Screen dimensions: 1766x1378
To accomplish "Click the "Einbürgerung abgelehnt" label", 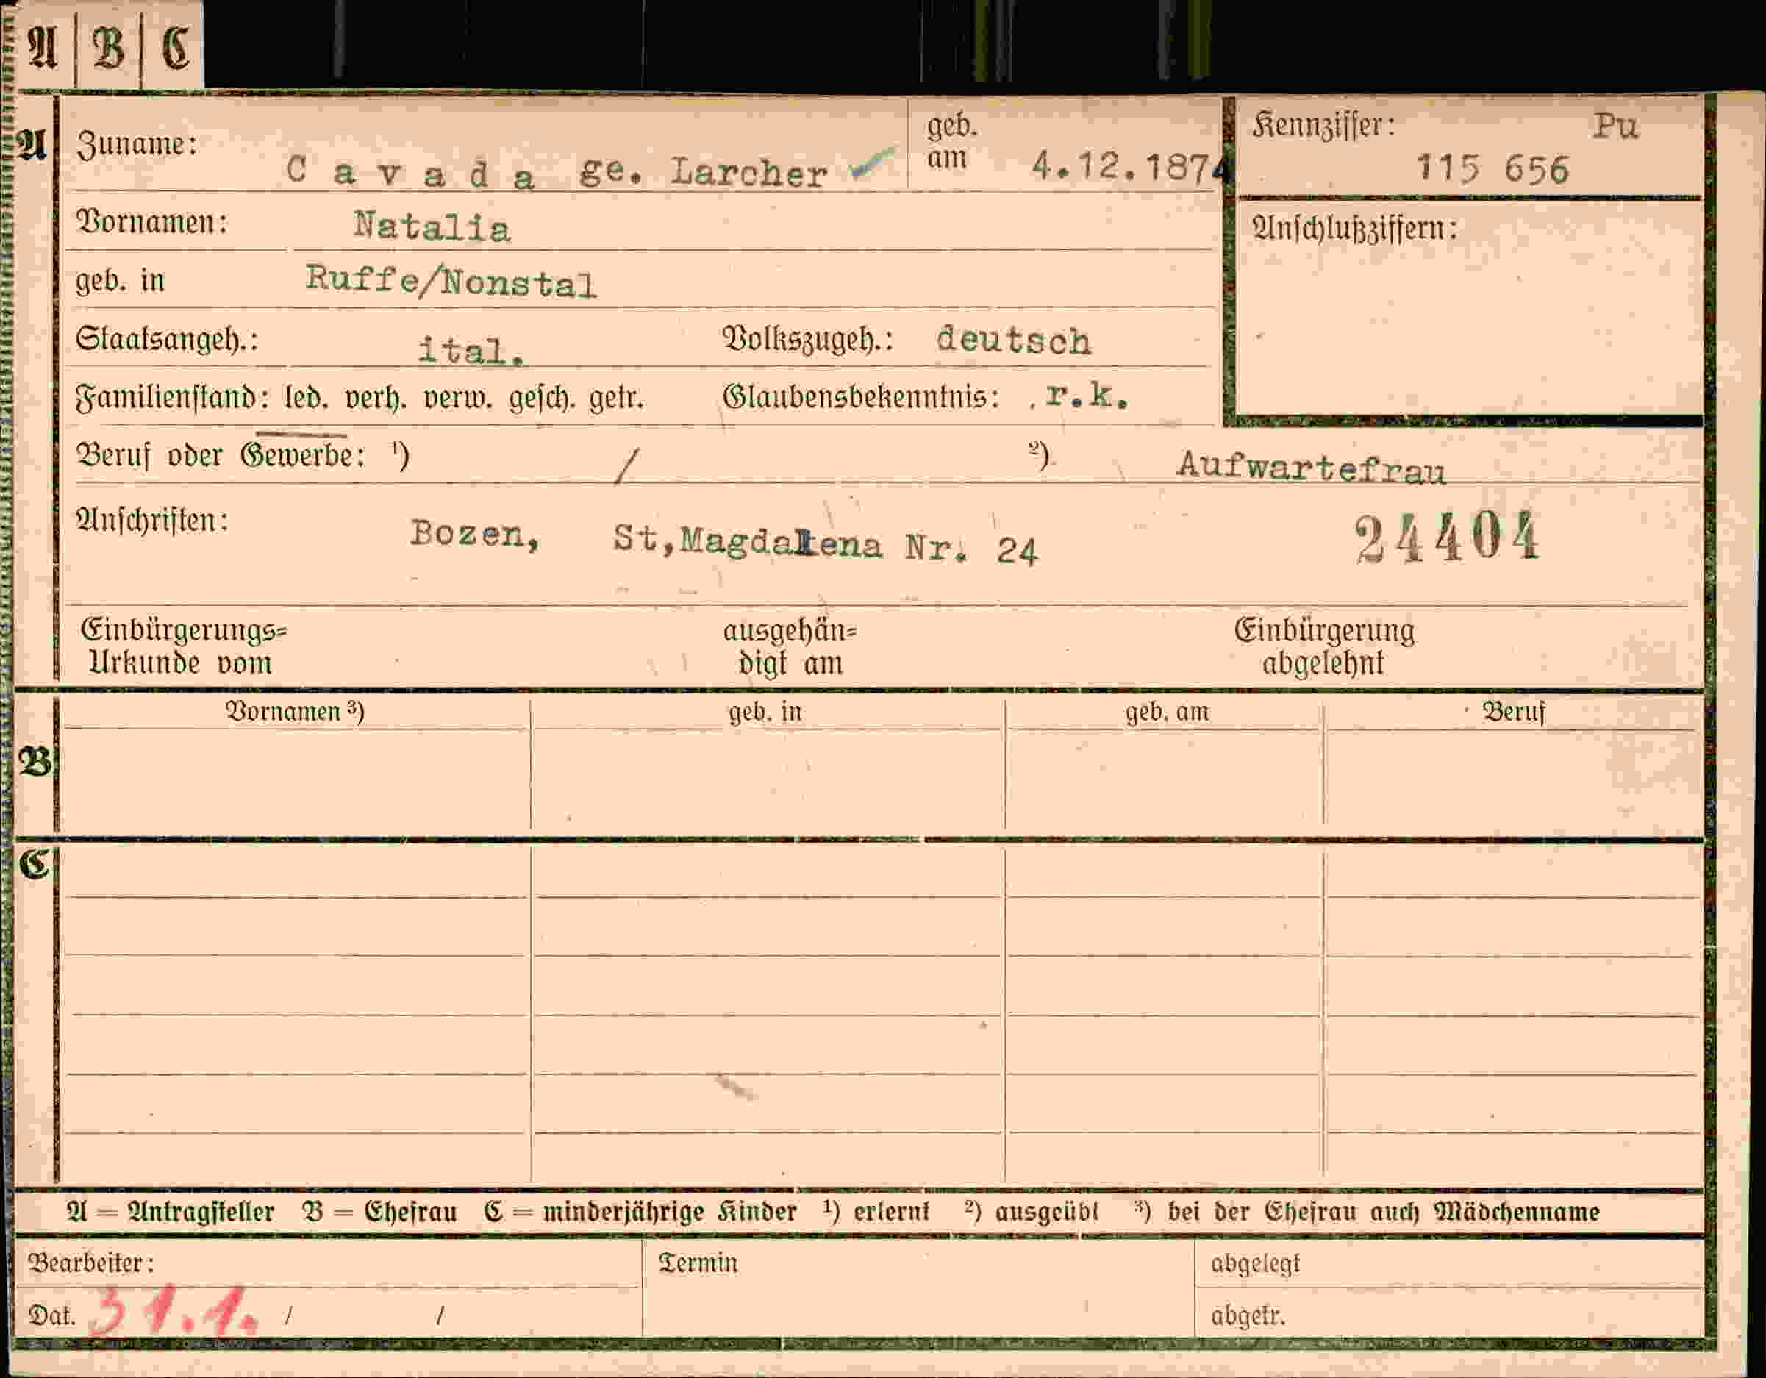I will coord(1323,647).
